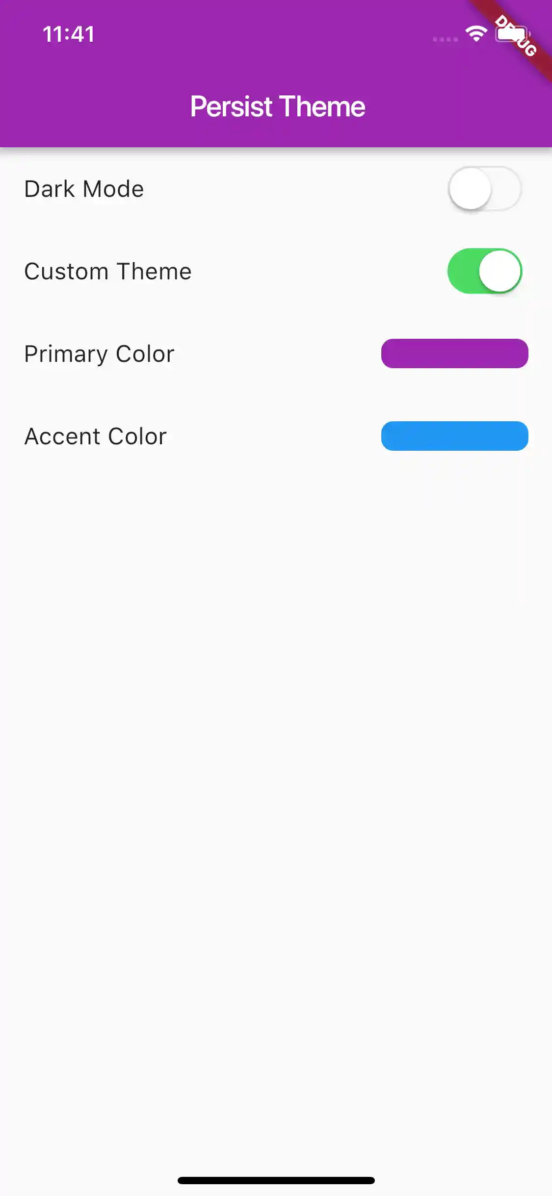Screen dimensions: 552x1196
Task: Click blank page area beneath the settings list
Action: click(x=276, y=736)
